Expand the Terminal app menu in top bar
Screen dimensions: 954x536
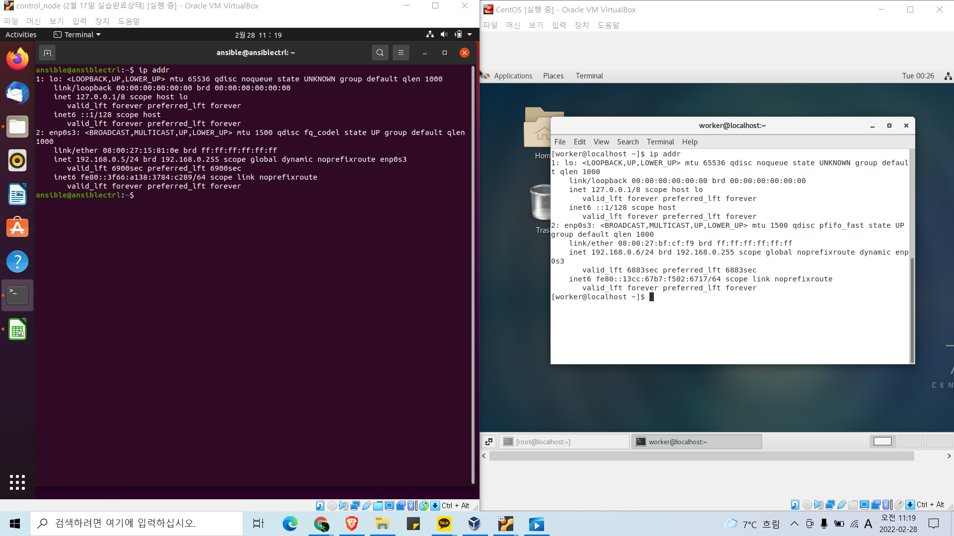pyautogui.click(x=77, y=35)
